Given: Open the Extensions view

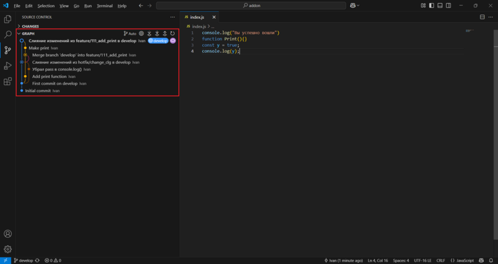Looking at the screenshot, I should (x=8, y=82).
